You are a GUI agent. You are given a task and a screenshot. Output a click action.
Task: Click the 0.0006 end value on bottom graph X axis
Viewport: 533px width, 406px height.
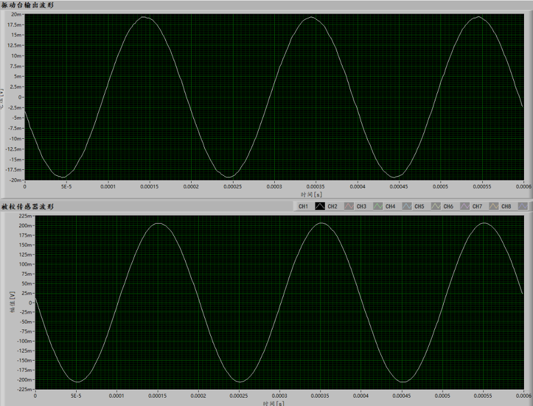[523, 396]
